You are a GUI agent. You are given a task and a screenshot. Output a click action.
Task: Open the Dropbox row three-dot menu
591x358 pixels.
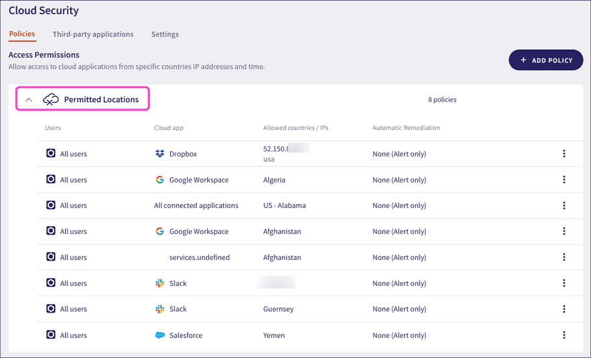point(564,154)
